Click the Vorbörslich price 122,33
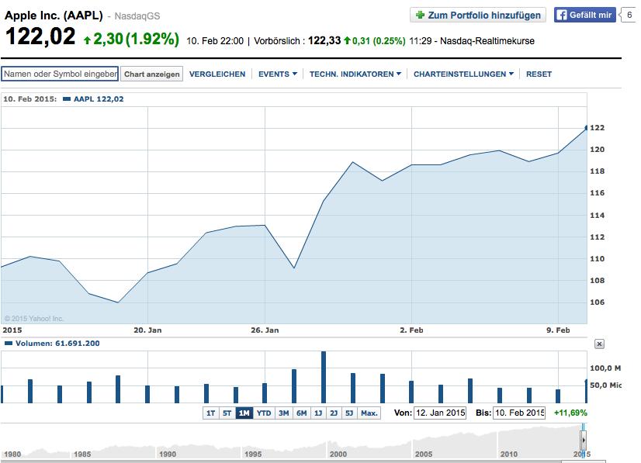 pyautogui.click(x=324, y=41)
